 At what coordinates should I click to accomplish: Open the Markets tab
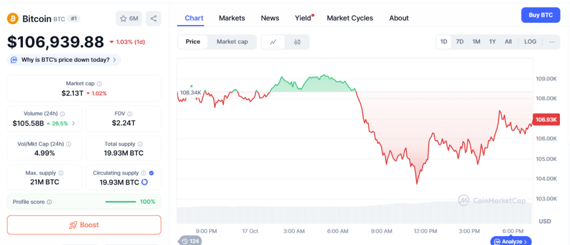pos(232,18)
